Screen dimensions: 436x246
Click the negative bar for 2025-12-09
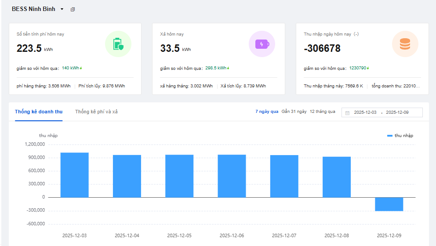point(389,204)
